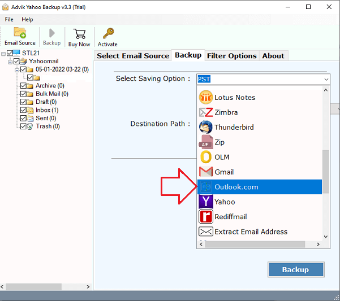This screenshot has height=301, width=340.
Task: Toggle the 05-01-2022 03-22 folder checkbox
Action: pos(23,69)
